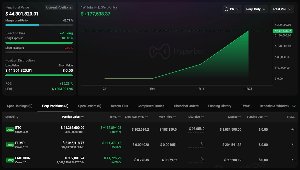Click FARTCOIN margin $99,280.12
Screen dimensions: 300x170
pos(233,160)
